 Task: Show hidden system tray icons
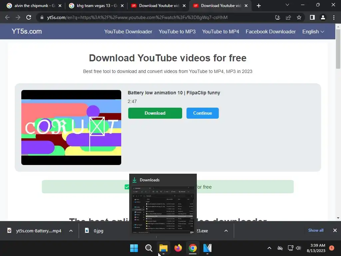tap(269, 248)
